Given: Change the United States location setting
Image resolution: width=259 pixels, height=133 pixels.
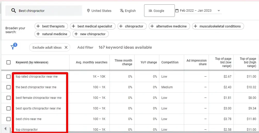Looking at the screenshot, I should click(99, 11).
